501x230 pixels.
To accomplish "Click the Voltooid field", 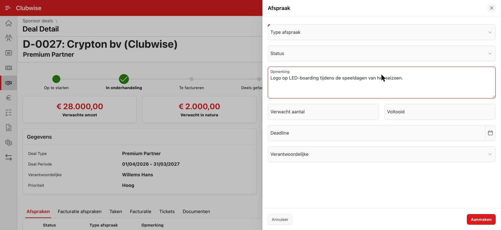I will tap(440, 112).
